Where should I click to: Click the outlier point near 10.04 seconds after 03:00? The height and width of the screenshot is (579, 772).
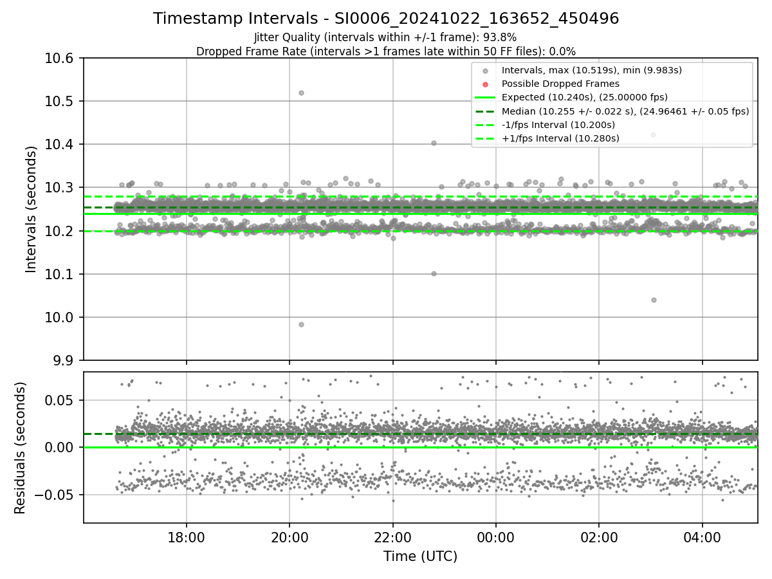click(654, 300)
